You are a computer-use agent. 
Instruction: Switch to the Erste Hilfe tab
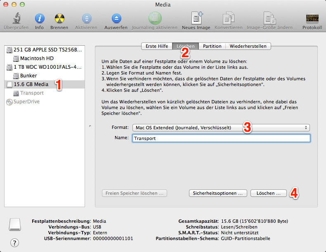click(157, 46)
